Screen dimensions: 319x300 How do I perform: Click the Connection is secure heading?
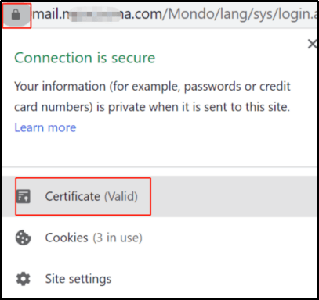[85, 58]
